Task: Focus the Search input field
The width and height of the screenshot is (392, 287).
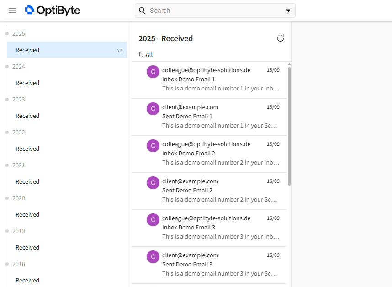Action: pyautogui.click(x=215, y=11)
